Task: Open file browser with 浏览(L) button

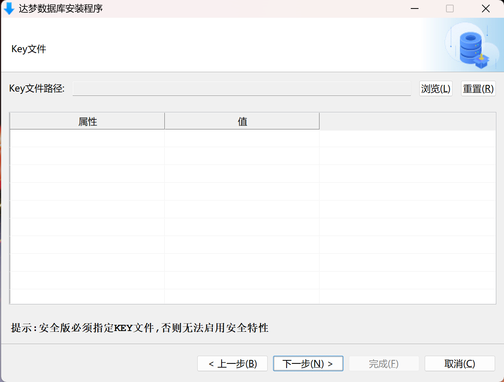Action: pyautogui.click(x=436, y=88)
